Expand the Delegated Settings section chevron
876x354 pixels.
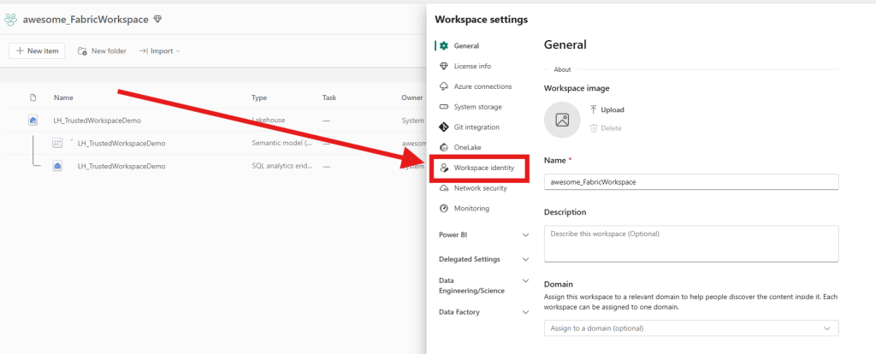pos(525,260)
